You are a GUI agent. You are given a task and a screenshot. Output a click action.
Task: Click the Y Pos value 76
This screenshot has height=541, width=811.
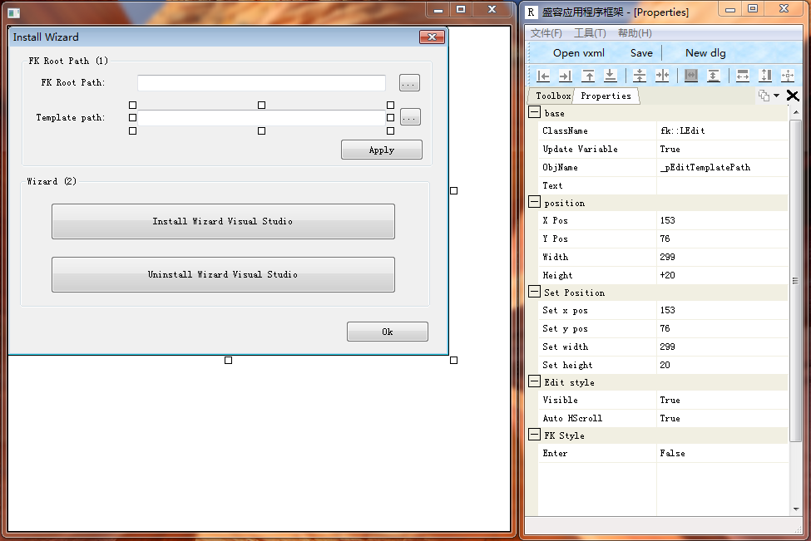(722, 239)
